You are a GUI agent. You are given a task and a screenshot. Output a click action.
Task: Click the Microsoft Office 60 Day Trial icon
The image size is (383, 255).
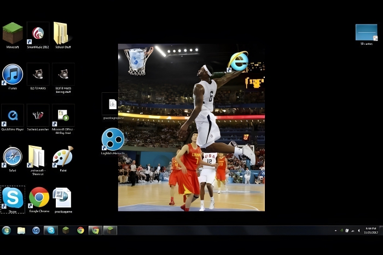tap(63, 115)
